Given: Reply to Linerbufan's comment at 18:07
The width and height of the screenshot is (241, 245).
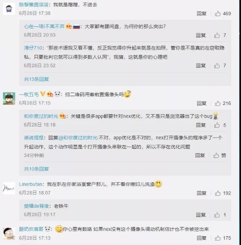Looking at the screenshot, I should (201, 193).
